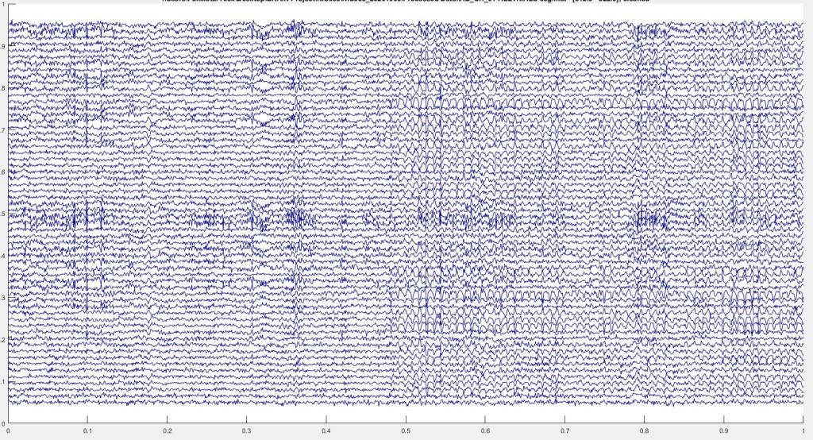Click the .3 y-axis tick label
Screen dimensions: 813x440
[3, 298]
